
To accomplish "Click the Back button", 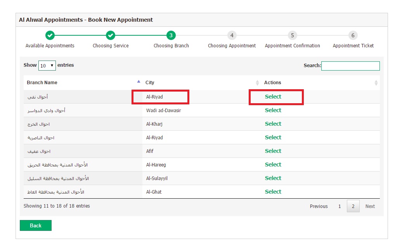I will coord(35,225).
